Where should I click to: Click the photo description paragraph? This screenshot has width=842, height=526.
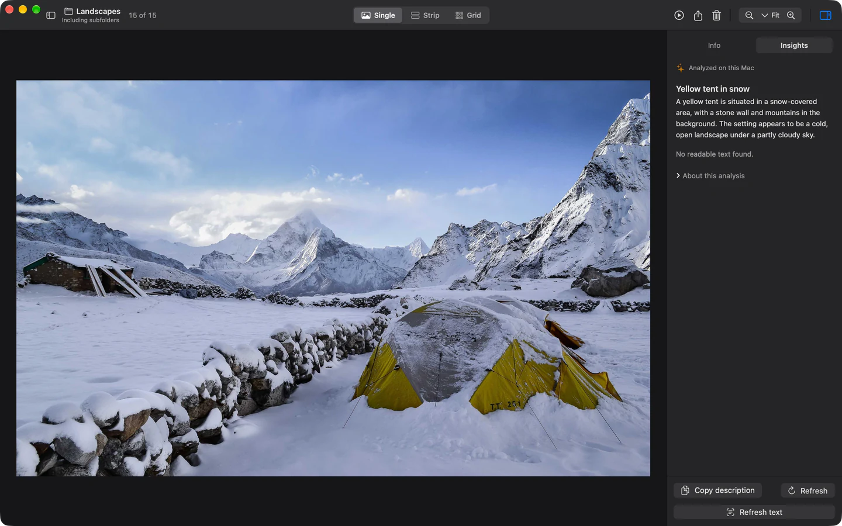pyautogui.click(x=752, y=118)
